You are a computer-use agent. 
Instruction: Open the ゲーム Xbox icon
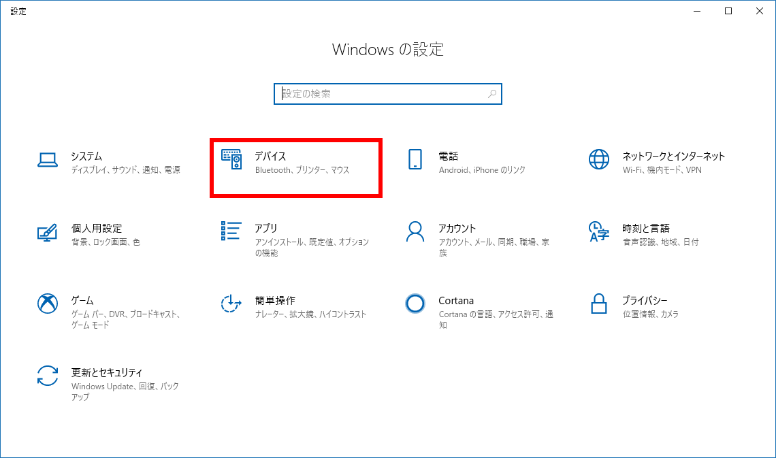click(x=48, y=304)
